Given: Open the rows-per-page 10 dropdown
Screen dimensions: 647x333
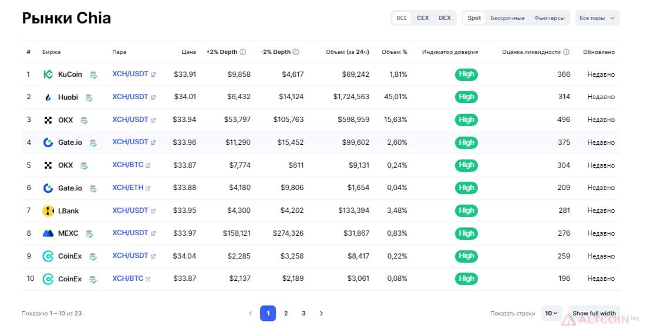Looking at the screenshot, I should pos(551,313).
